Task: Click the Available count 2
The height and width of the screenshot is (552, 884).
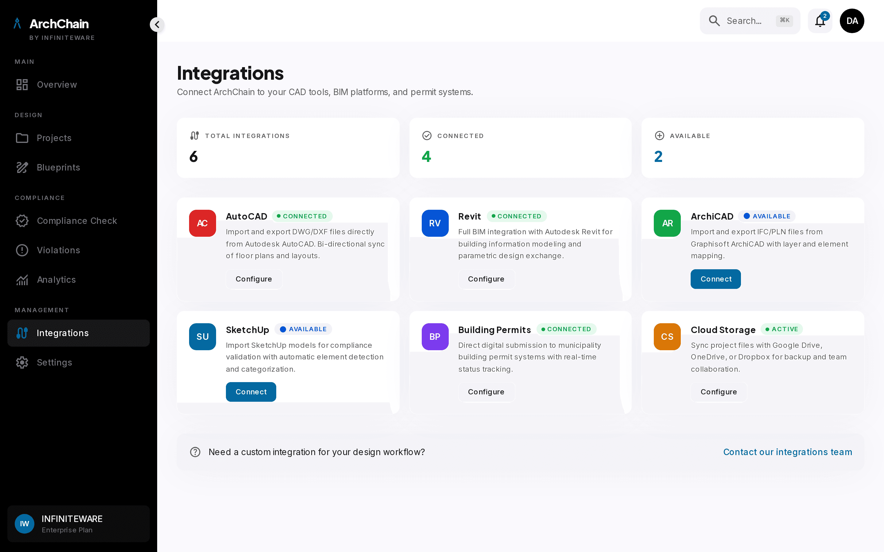Action: click(x=658, y=157)
